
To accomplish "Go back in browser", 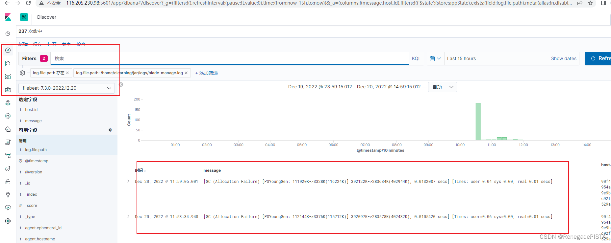I will point(7,3).
